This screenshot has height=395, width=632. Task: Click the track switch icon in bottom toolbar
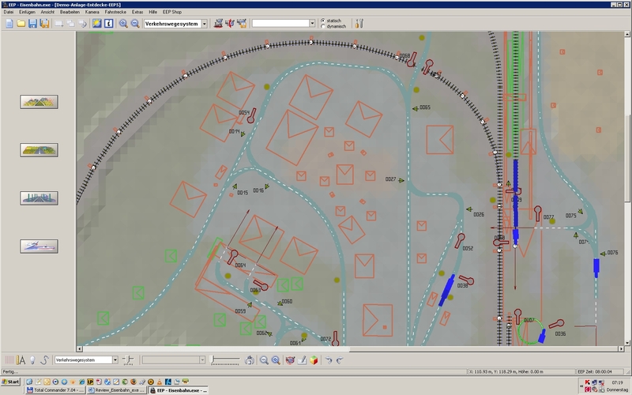click(128, 360)
